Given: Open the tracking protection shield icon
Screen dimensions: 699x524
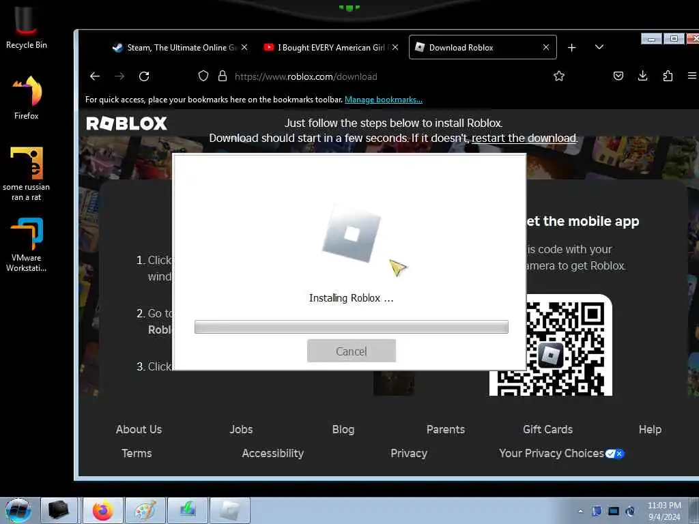Looking at the screenshot, I should coord(203,76).
